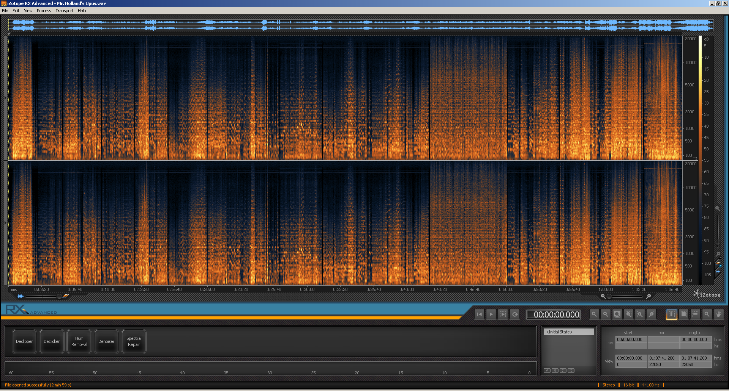Click the 0:30:00 mark on the time ruler
The width and height of the screenshot is (729, 391).
(x=307, y=289)
